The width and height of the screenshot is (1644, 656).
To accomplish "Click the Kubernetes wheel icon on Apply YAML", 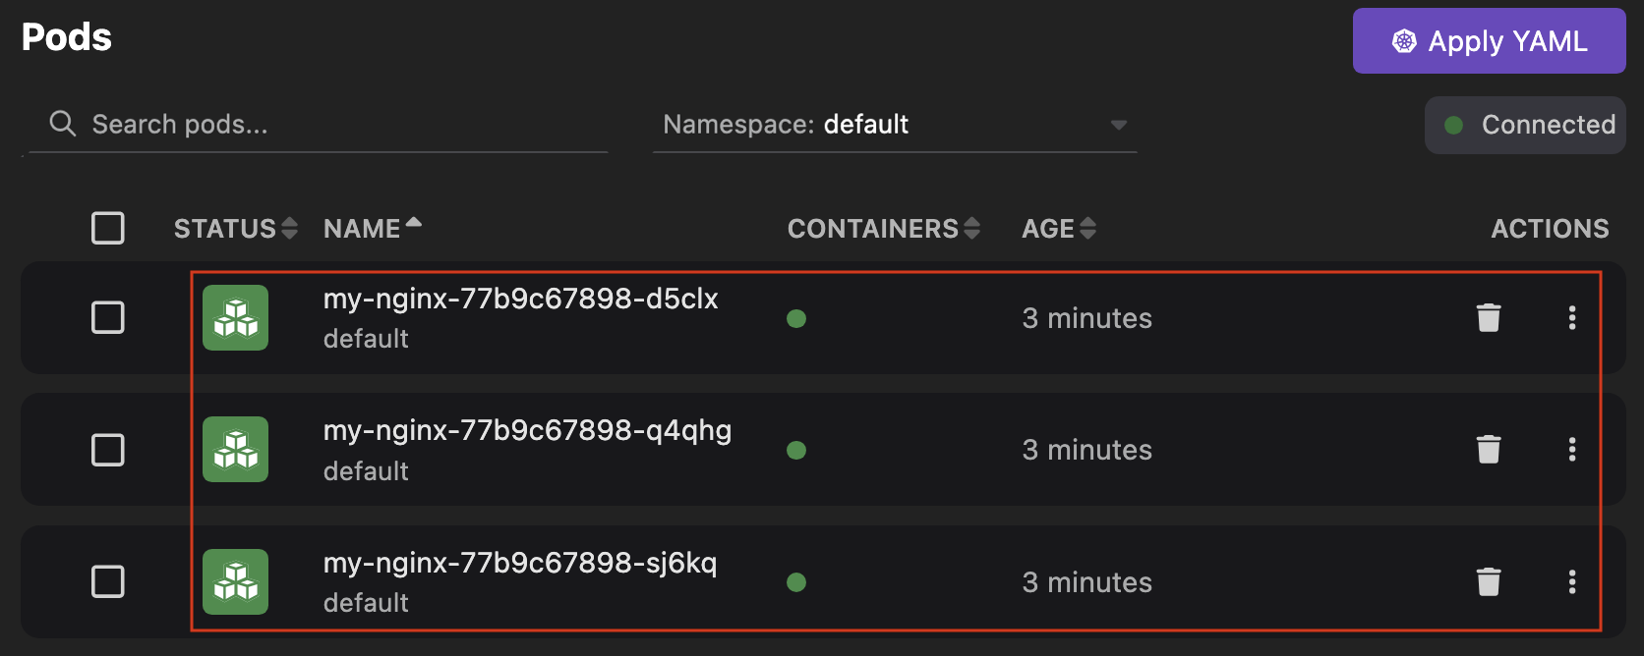I will coord(1403,41).
